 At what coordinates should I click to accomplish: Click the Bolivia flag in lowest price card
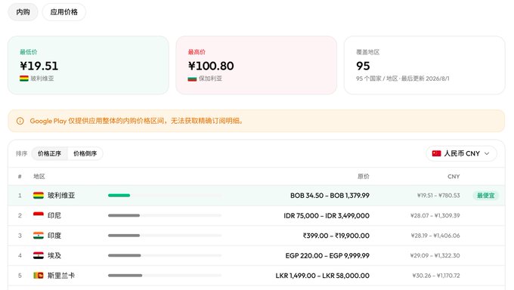click(24, 79)
